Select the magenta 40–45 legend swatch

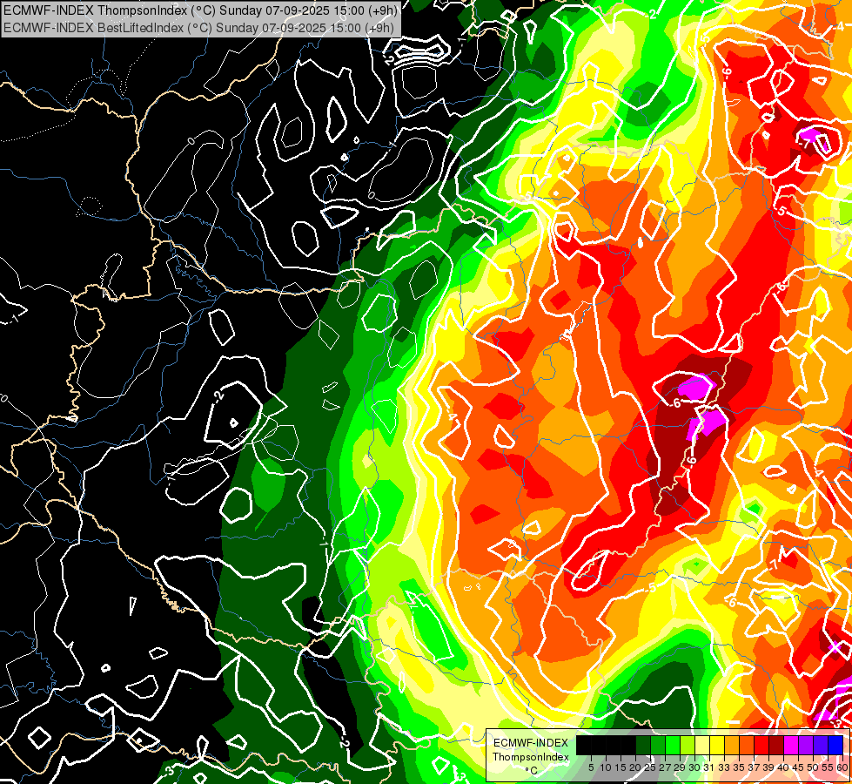[791, 745]
